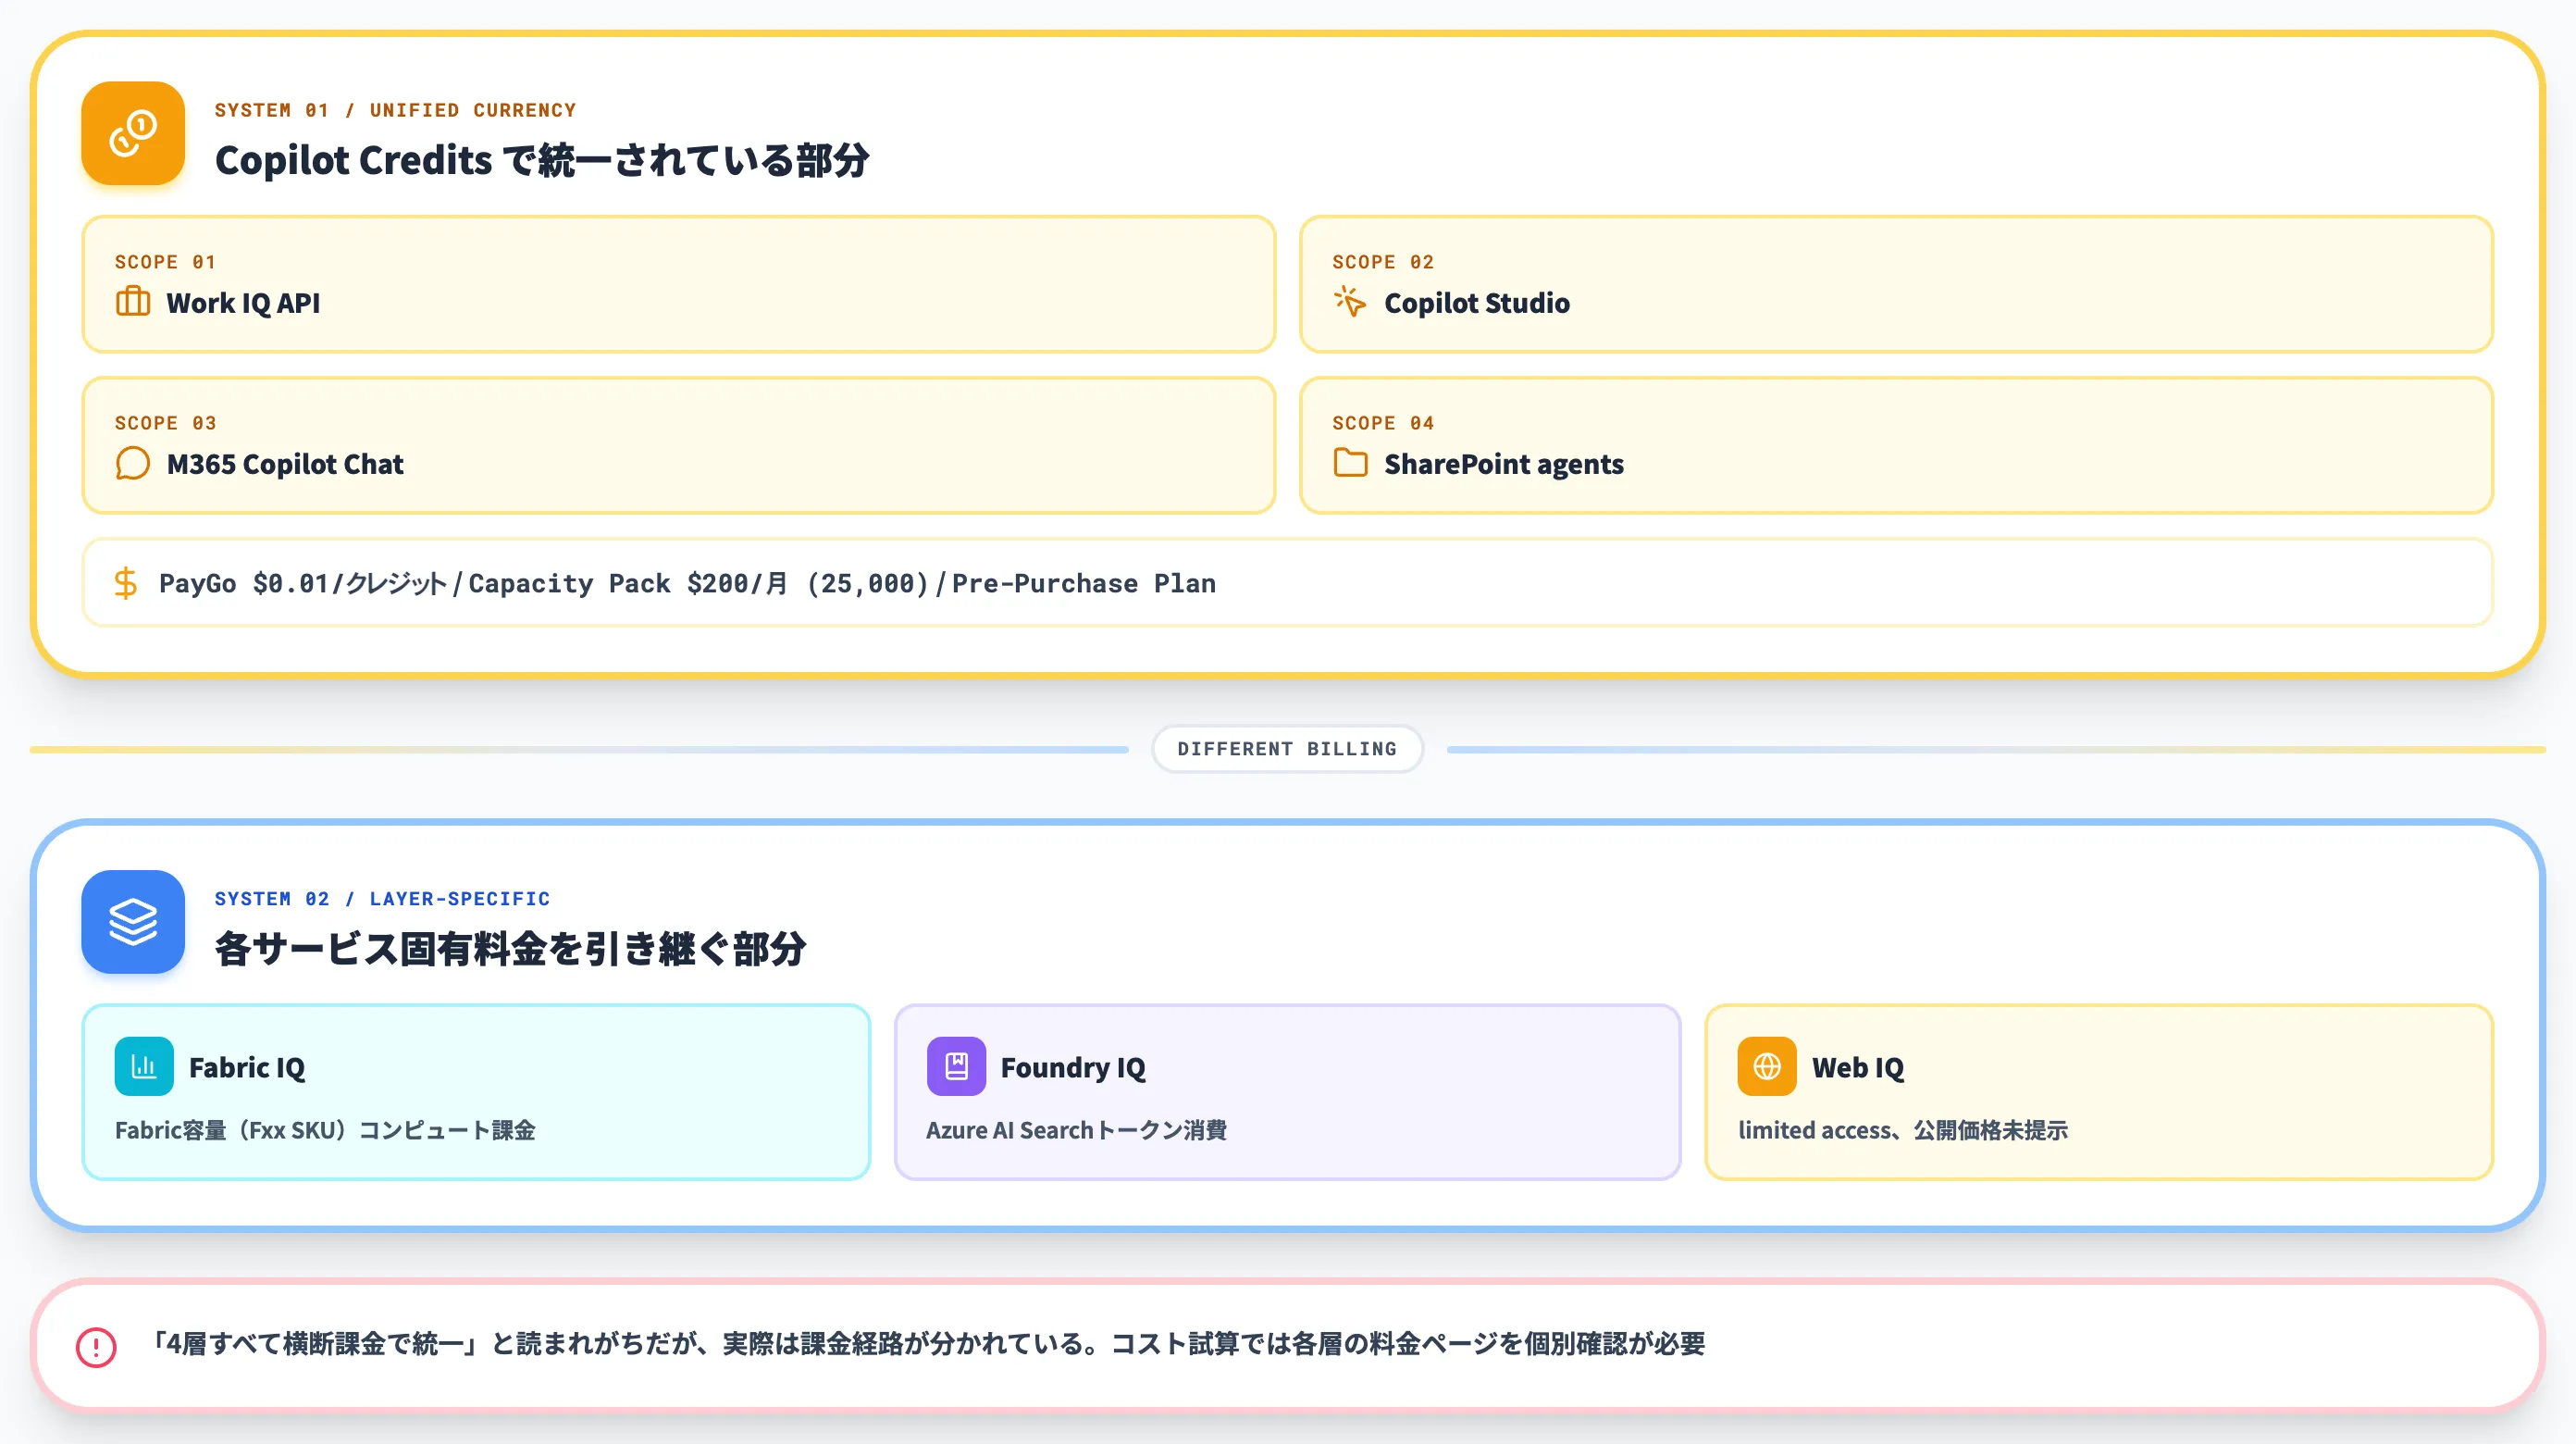Click the blue layers stack icon
This screenshot has width=2576, height=1444.
pyautogui.click(x=133, y=922)
